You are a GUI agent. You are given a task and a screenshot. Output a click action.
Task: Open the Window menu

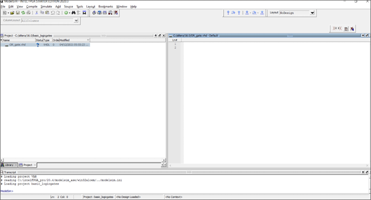pos(122,6)
